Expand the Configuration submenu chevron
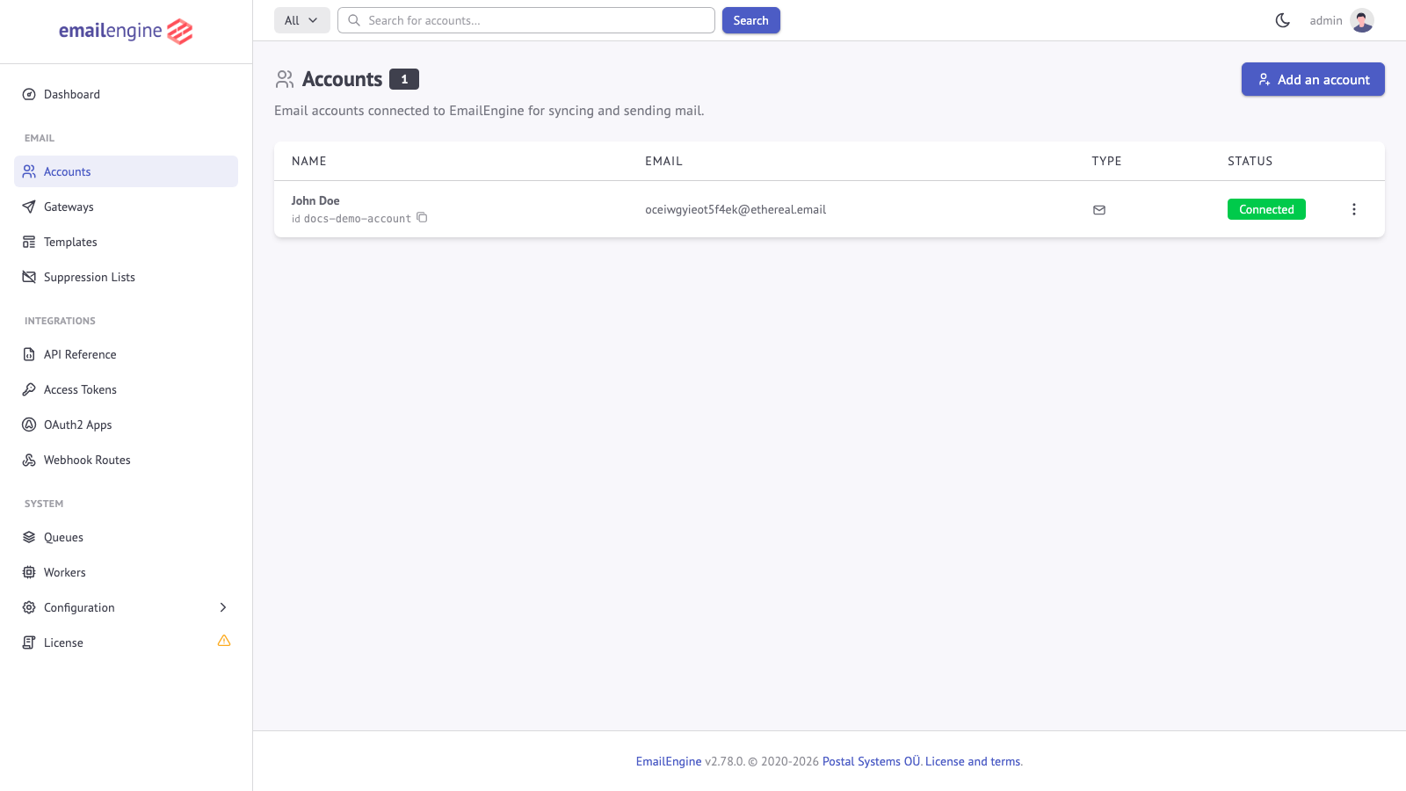 pyautogui.click(x=223, y=607)
